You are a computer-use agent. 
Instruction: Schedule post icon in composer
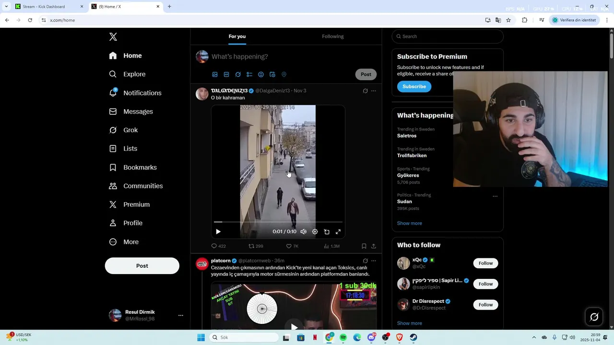click(272, 75)
